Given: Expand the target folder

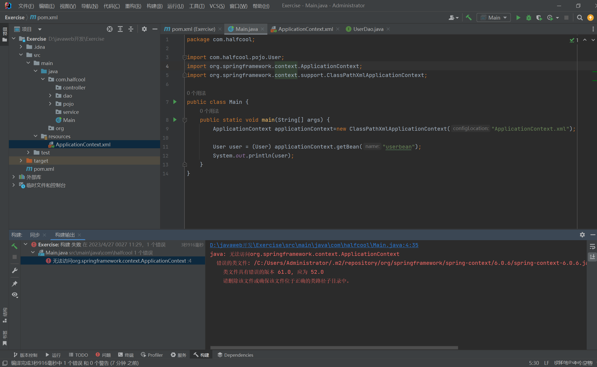Looking at the screenshot, I should pyautogui.click(x=21, y=161).
